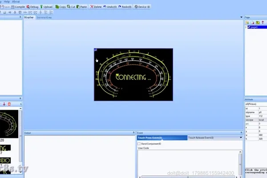Cut the selected component
Viewport: 267px width, 178px height.
coord(71,7)
